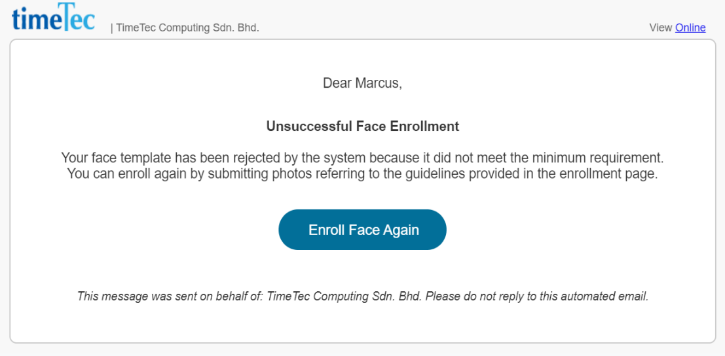The width and height of the screenshot is (725, 356).
Task: Click the word View beside Online
Action: [x=661, y=27]
